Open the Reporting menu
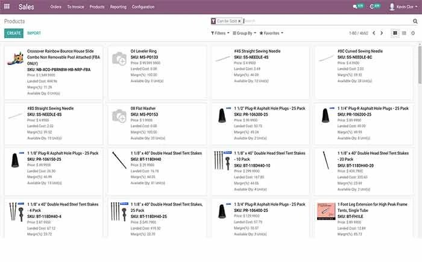Image resolution: width=422 pixels, height=262 pixels. click(x=118, y=7)
